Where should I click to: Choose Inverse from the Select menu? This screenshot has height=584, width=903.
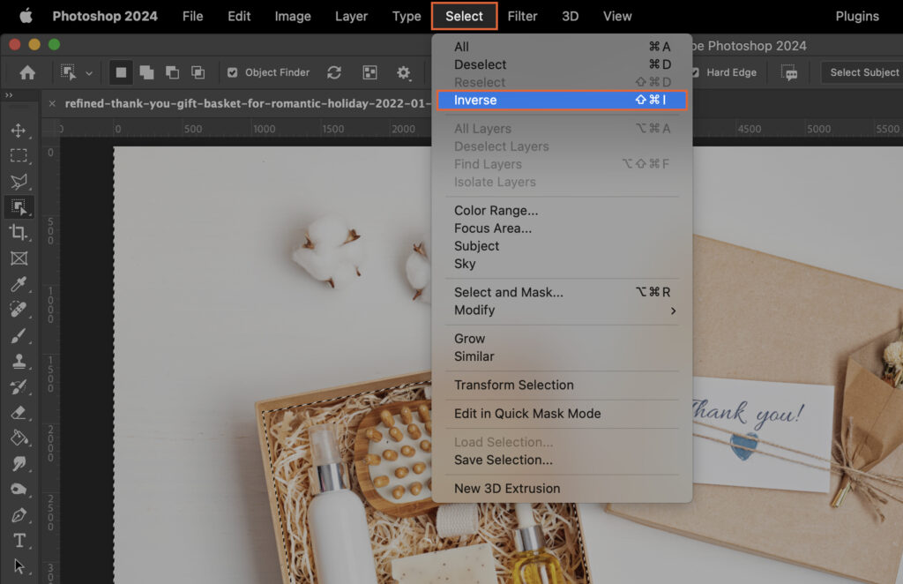click(x=476, y=100)
